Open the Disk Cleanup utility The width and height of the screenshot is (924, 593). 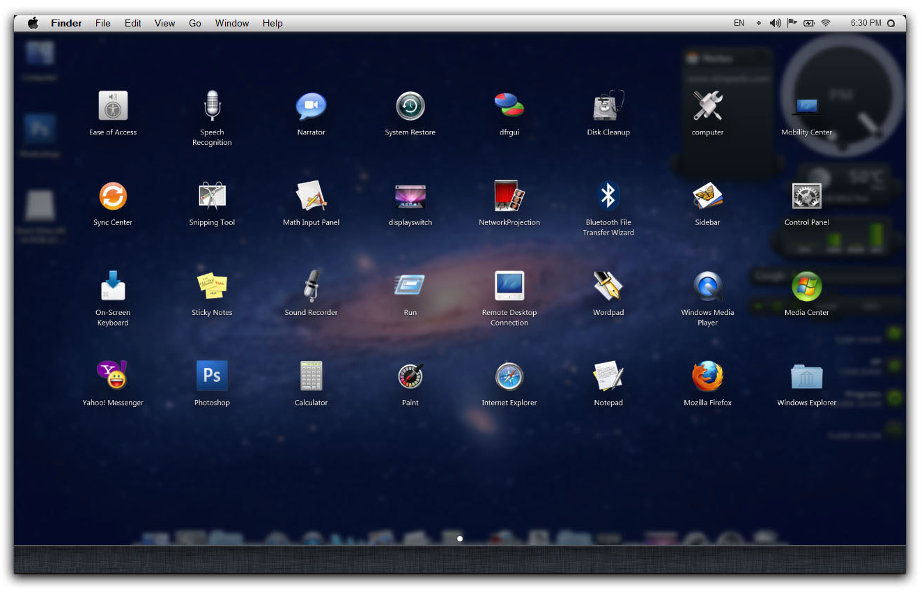608,107
